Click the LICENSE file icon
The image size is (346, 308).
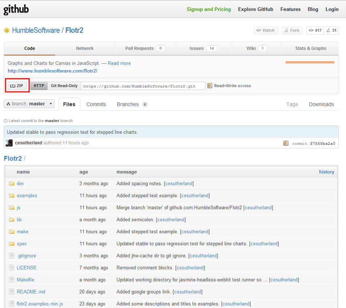[x=12, y=268]
